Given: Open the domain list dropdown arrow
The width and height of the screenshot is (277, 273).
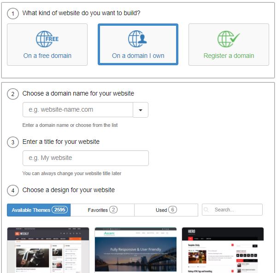Looking at the screenshot, I should (141, 110).
